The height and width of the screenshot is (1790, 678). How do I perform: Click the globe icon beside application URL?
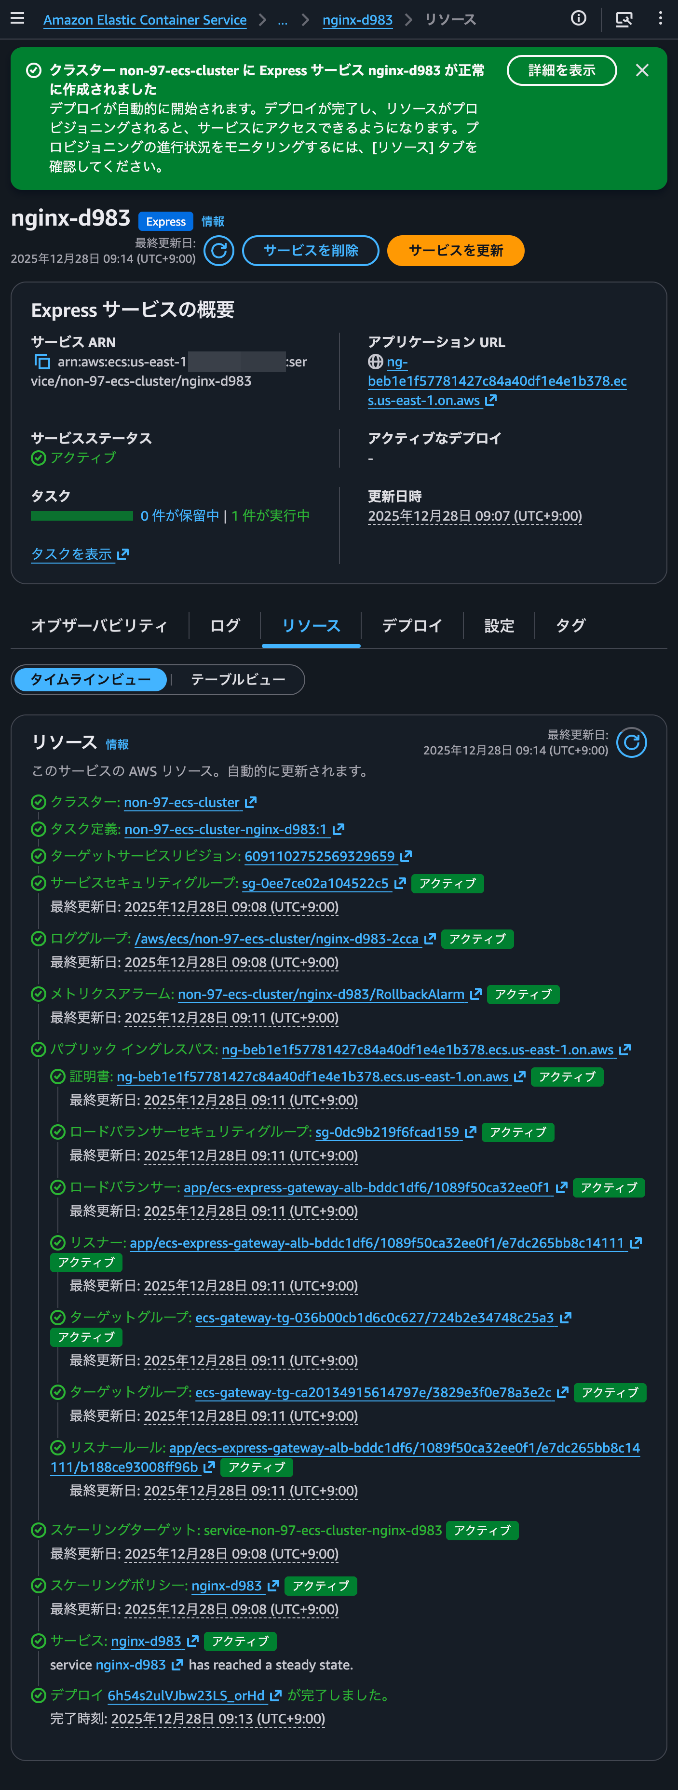pyautogui.click(x=376, y=362)
